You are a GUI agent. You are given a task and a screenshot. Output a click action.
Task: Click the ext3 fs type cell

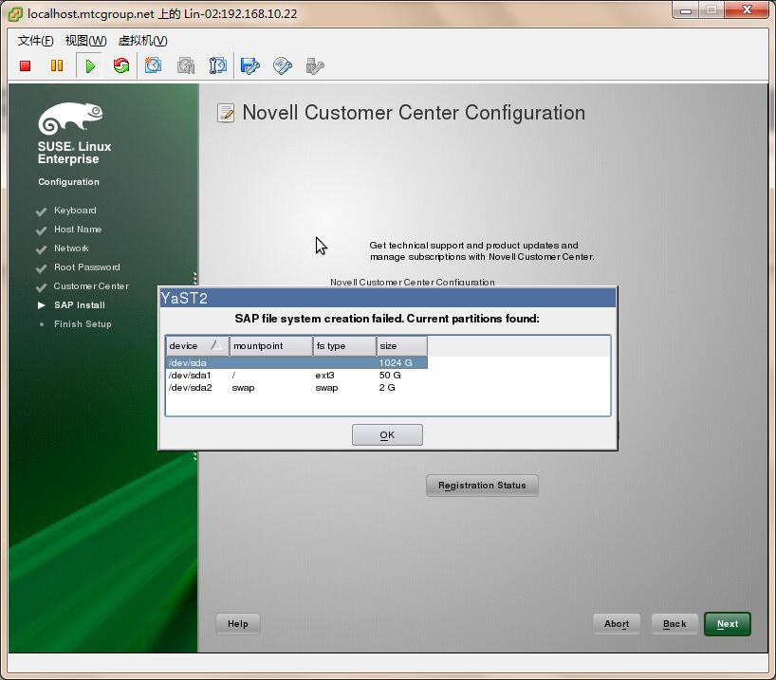[324, 376]
